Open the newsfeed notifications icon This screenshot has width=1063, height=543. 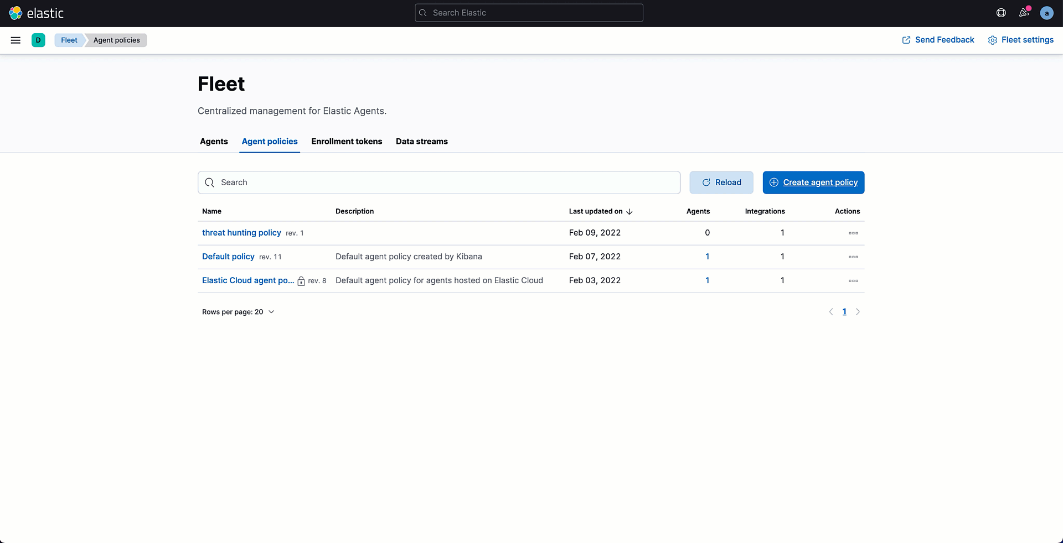click(1024, 13)
